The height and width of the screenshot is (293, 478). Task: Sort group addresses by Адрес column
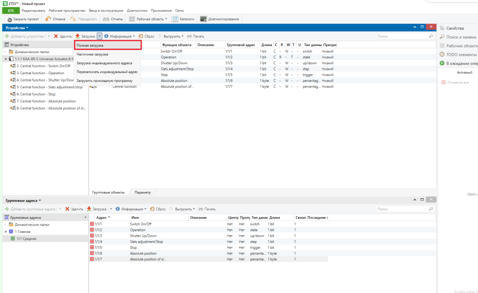click(x=103, y=218)
